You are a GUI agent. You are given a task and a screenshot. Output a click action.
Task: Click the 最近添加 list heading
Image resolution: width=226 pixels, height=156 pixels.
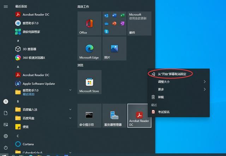click(21, 6)
